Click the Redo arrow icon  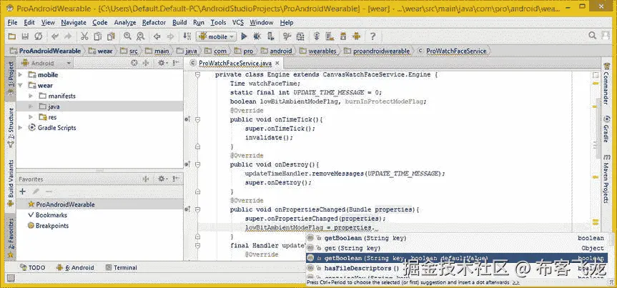pos(68,36)
